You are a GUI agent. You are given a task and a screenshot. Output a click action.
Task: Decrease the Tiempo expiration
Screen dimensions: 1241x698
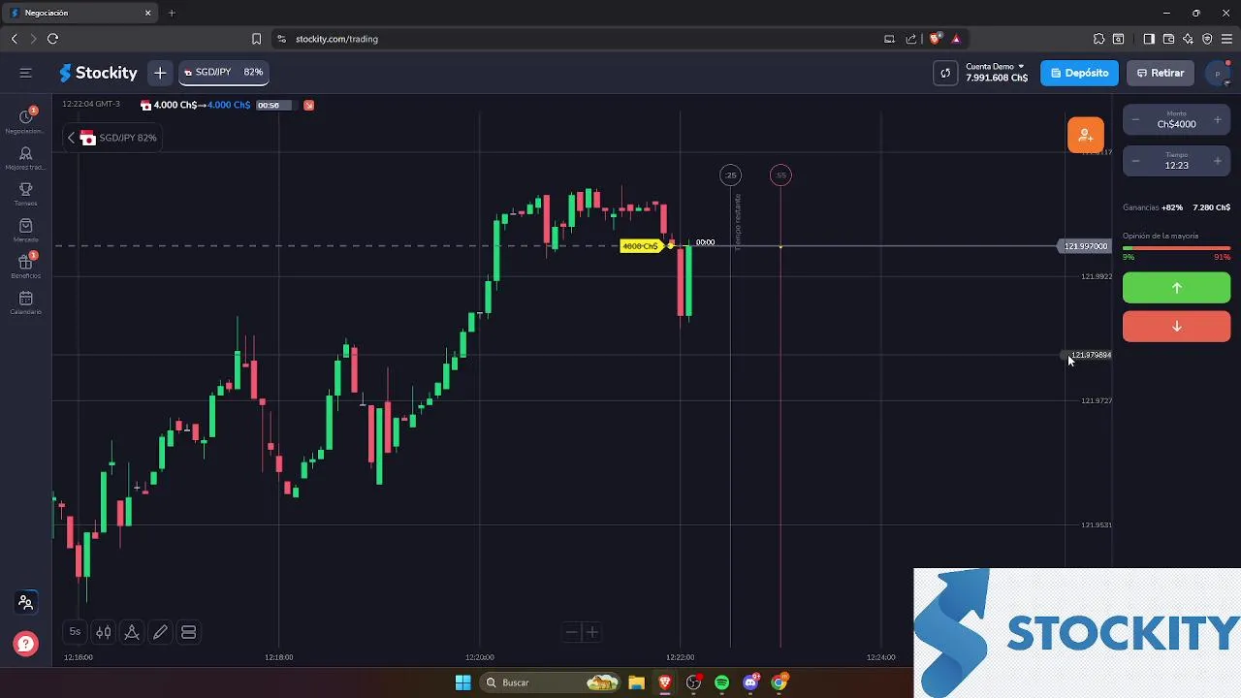click(1136, 161)
